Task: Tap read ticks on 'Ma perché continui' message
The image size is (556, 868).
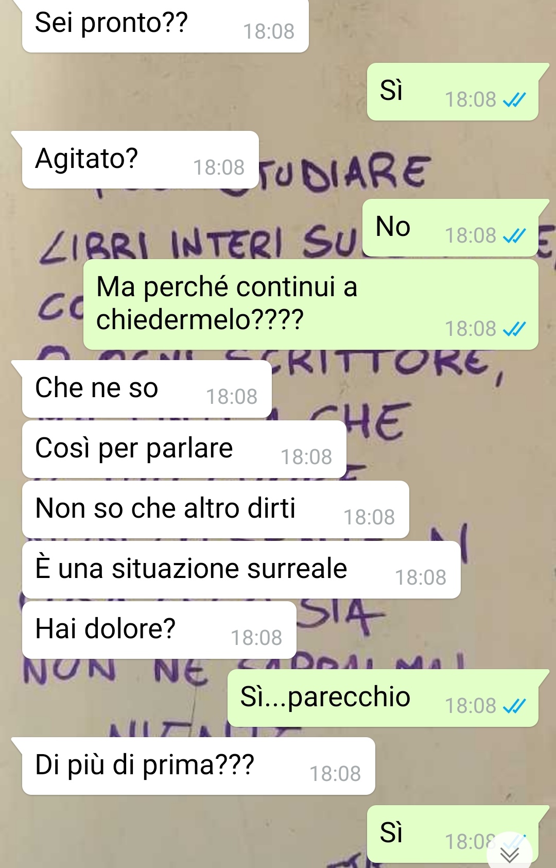Action: click(x=514, y=329)
